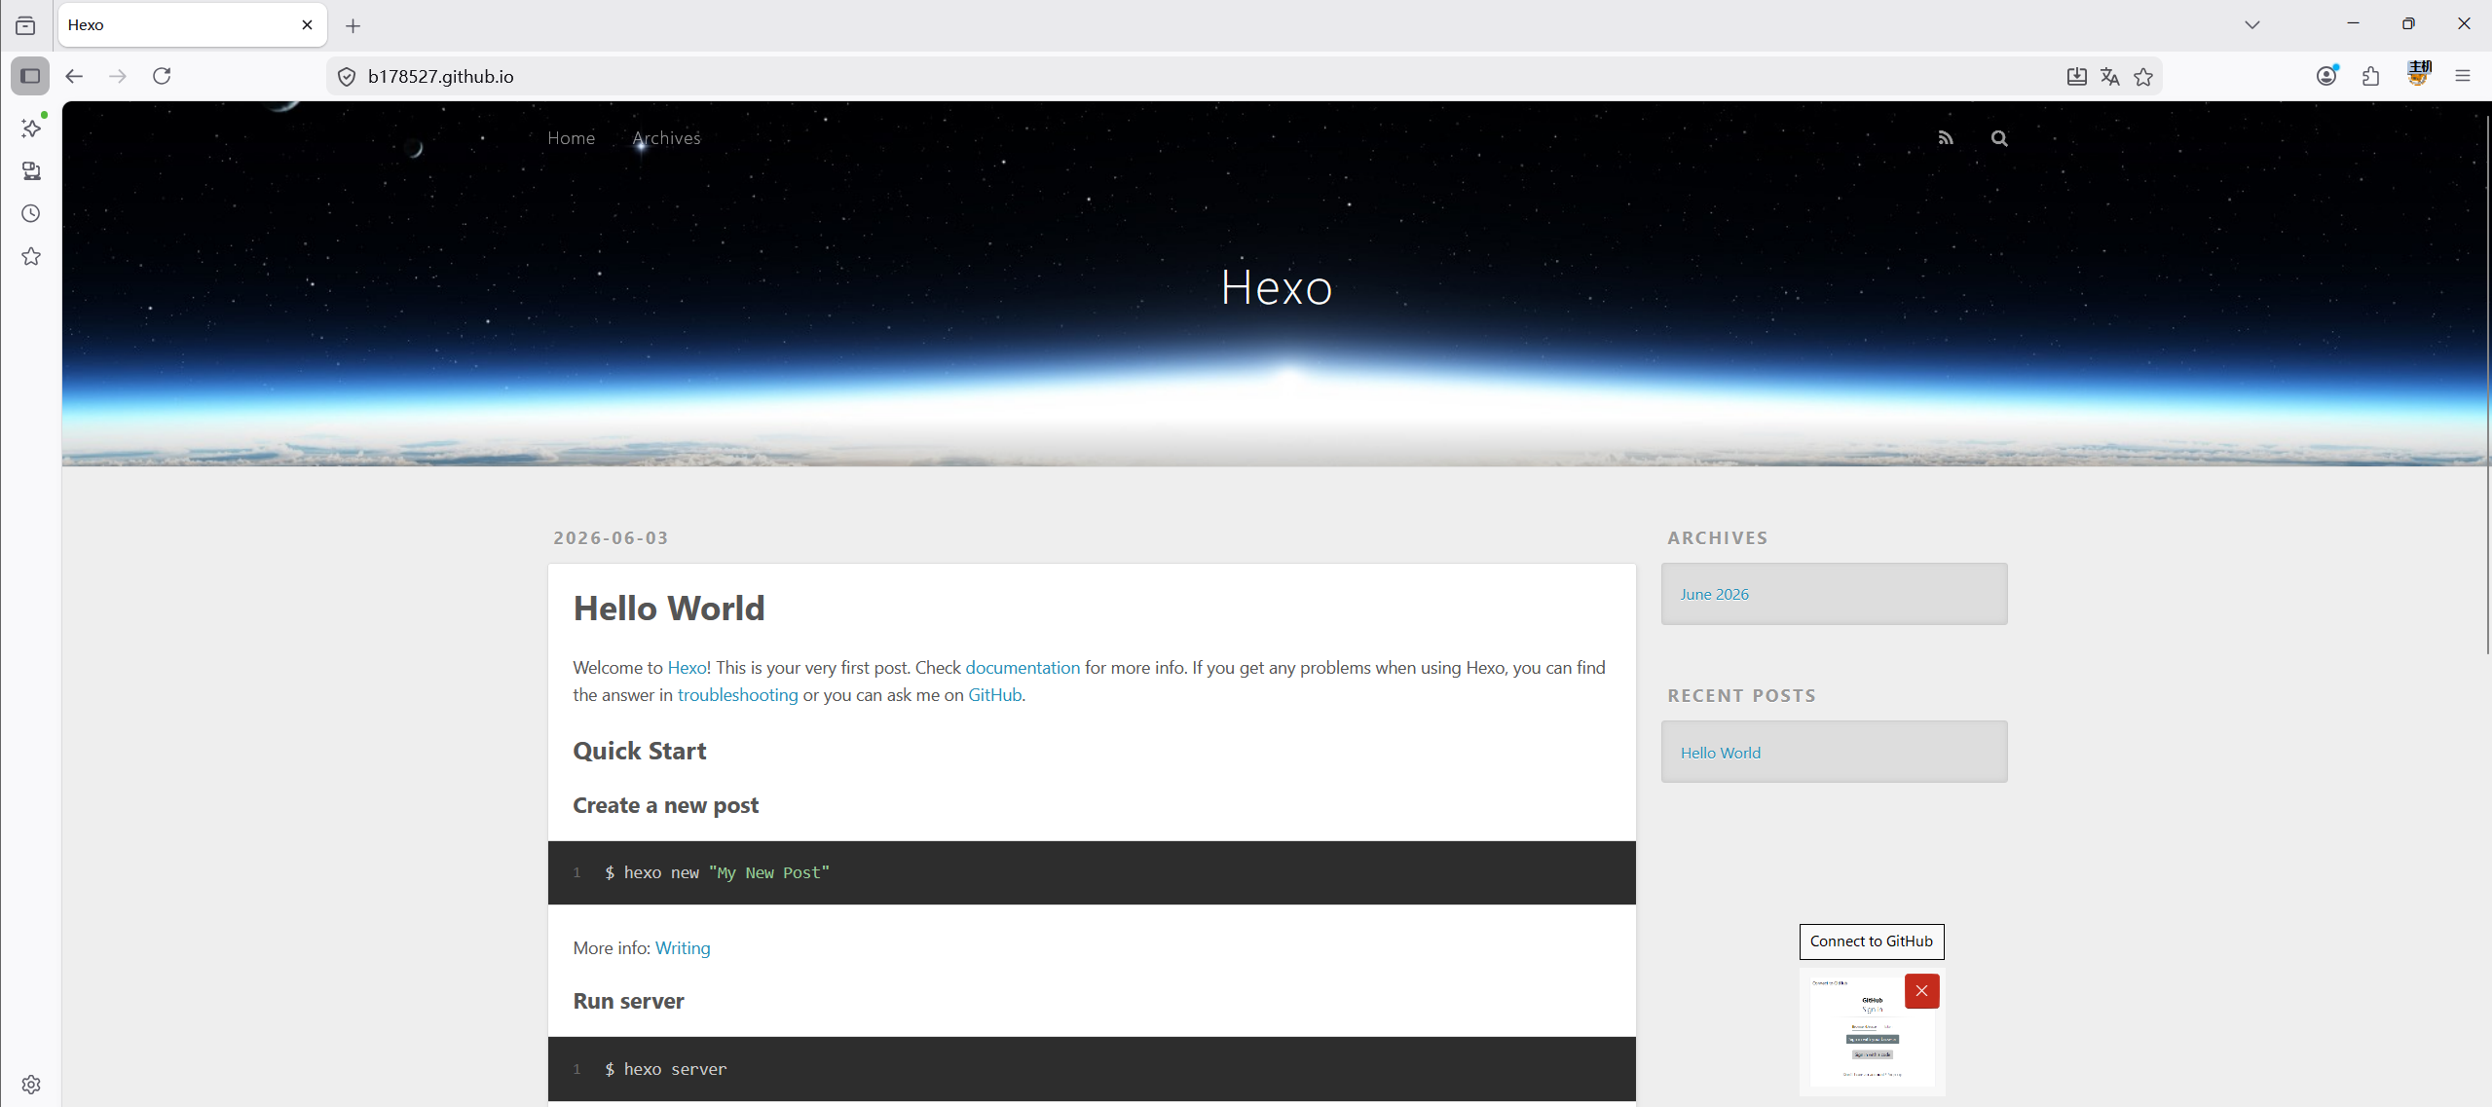The image size is (2492, 1107).
Task: Open the GitHub sign-in thumbnail preview
Action: point(1871,1032)
